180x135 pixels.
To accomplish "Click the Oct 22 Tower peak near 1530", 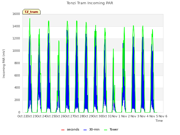I will pyautogui.click(x=30, y=19).
